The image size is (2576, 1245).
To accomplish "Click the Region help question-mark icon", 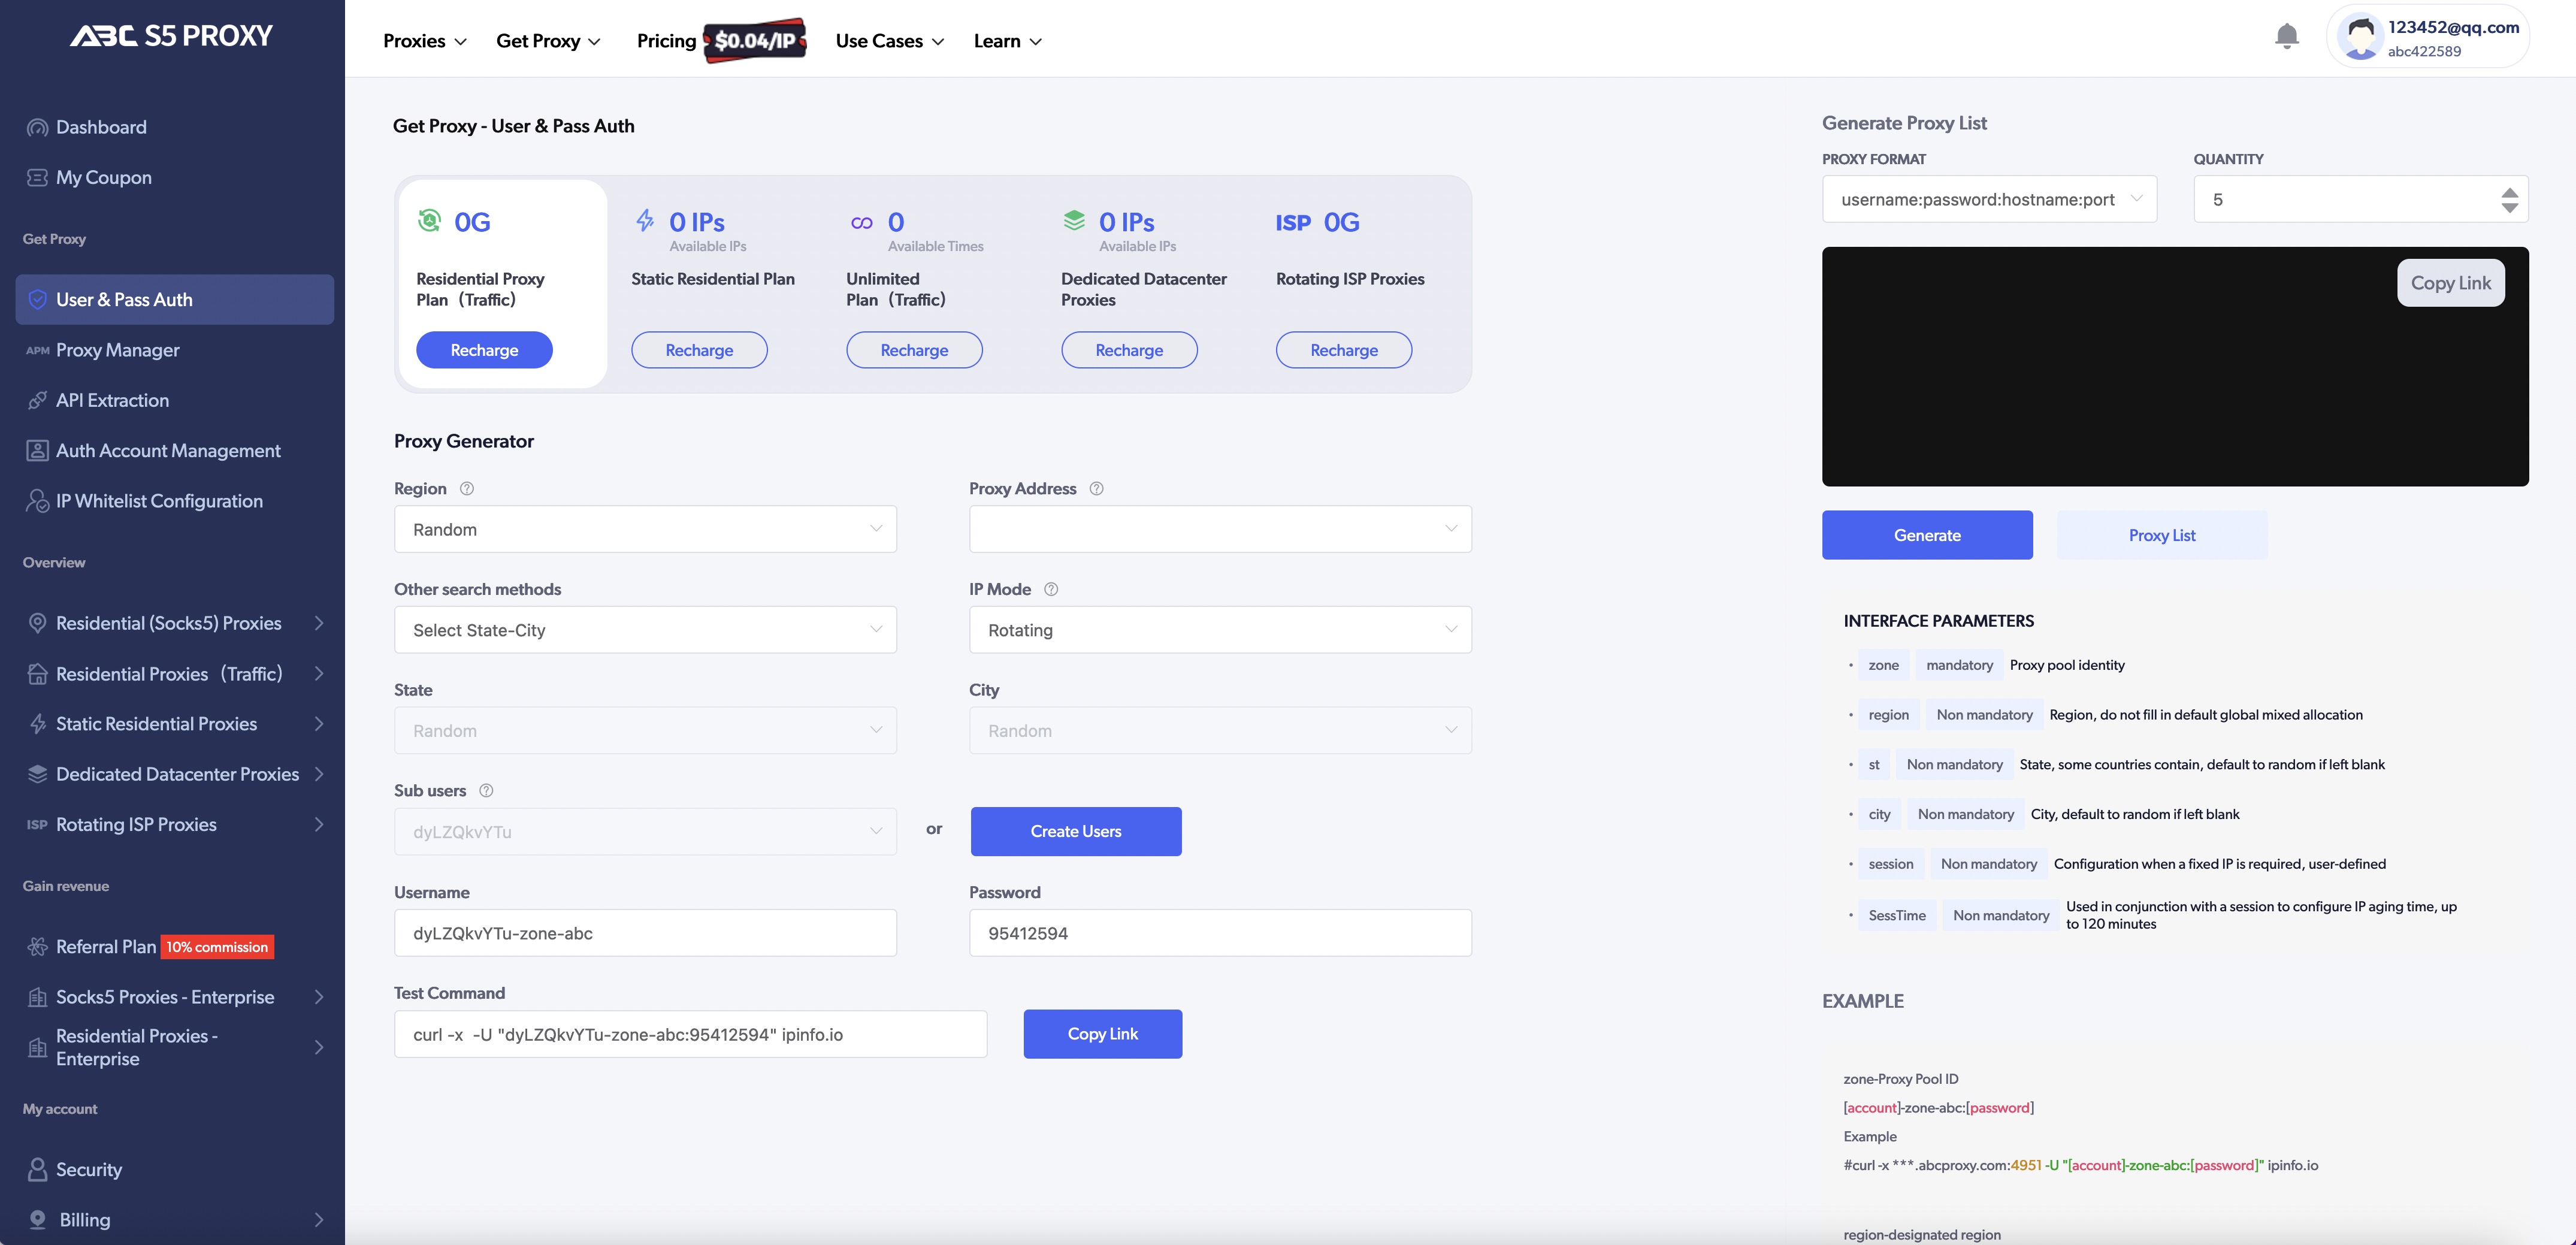I will (x=467, y=488).
